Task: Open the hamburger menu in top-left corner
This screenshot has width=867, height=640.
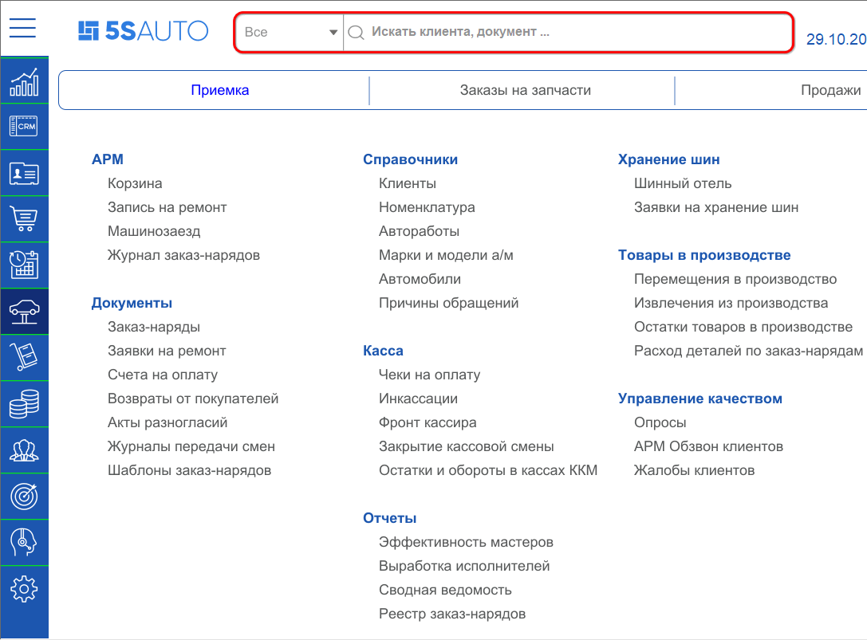Action: (22, 28)
